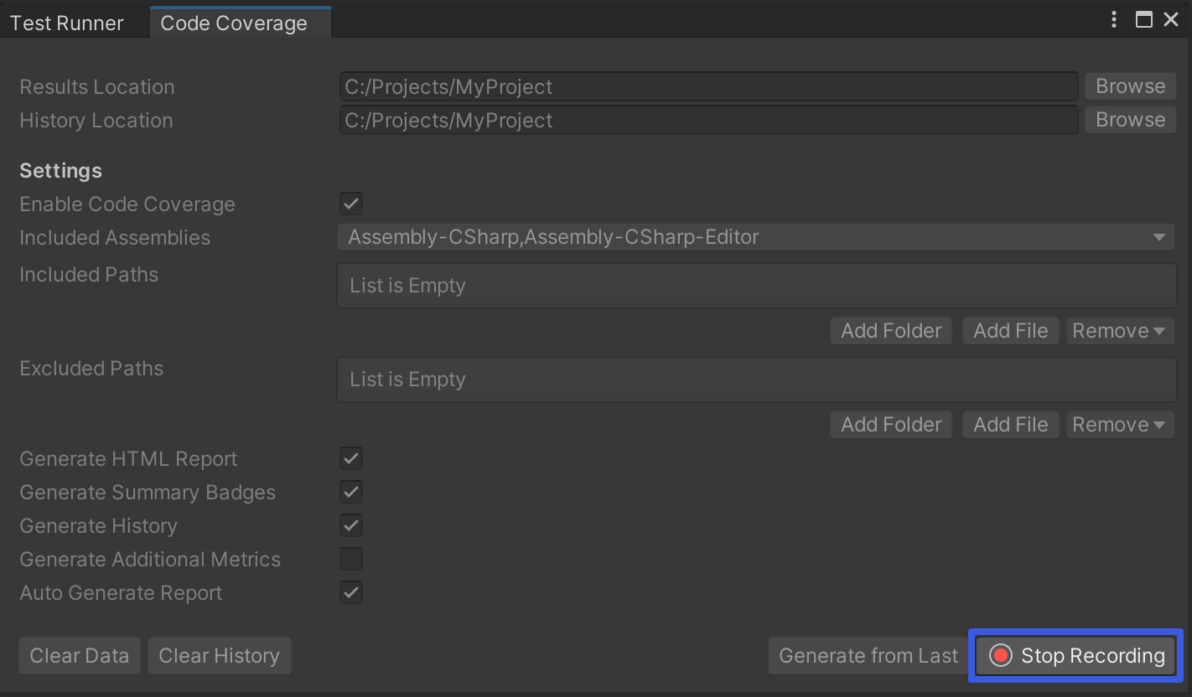The height and width of the screenshot is (697, 1192).
Task: Open the three-dot window options menu
Action: point(1114,20)
